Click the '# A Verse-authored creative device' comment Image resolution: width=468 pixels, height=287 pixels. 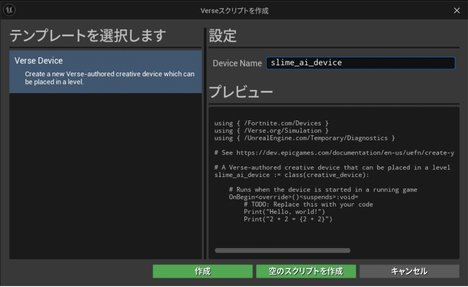coord(332,168)
